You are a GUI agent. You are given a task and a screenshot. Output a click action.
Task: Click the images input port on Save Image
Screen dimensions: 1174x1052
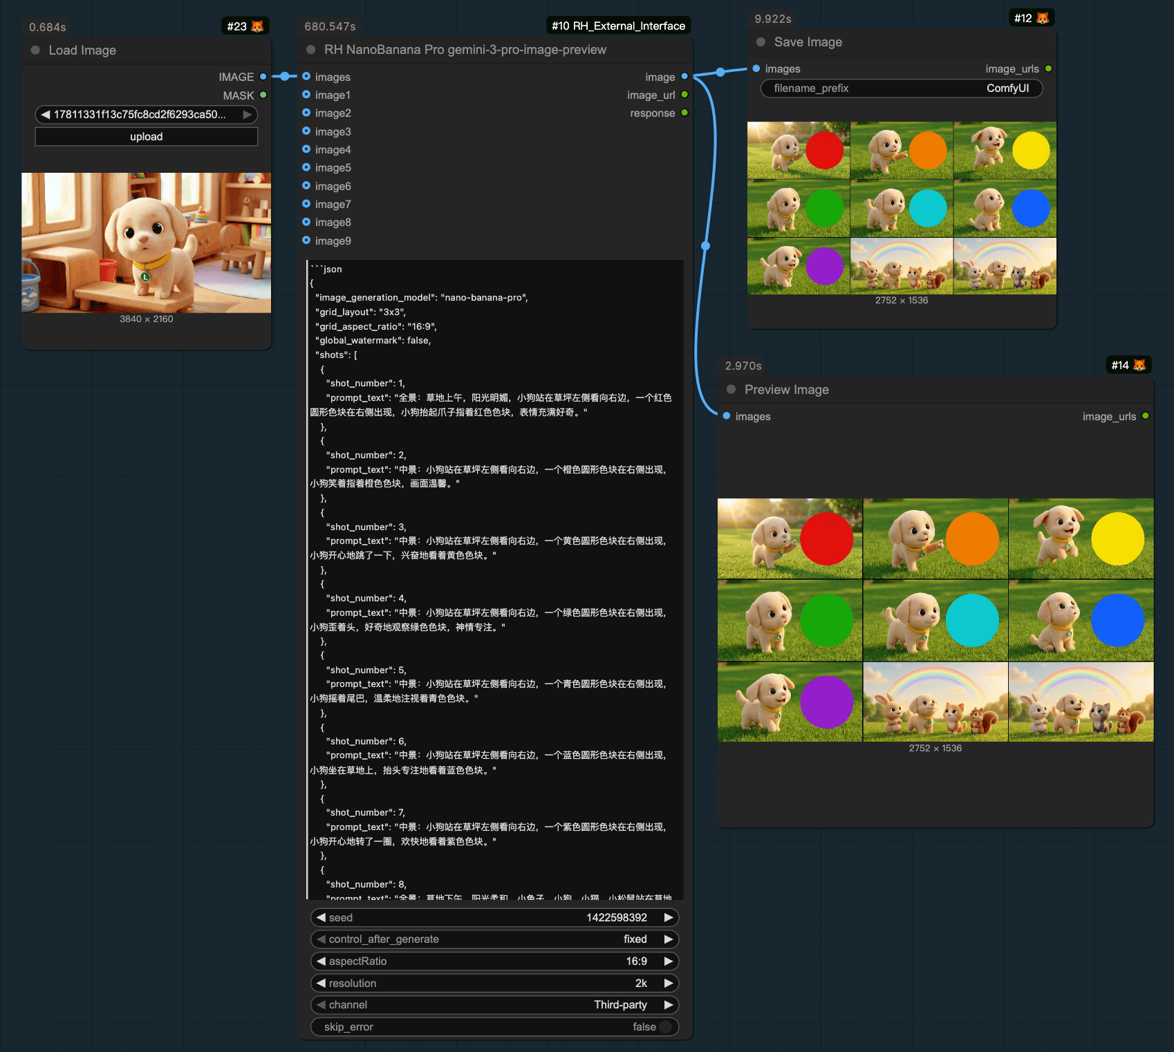[x=756, y=68]
